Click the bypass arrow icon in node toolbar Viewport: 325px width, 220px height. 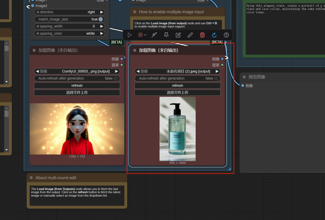[154, 35]
